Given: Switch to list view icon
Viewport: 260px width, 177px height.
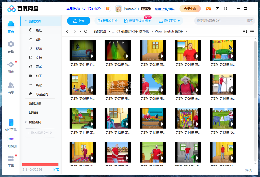Looking at the screenshot, I should click(x=252, y=31).
